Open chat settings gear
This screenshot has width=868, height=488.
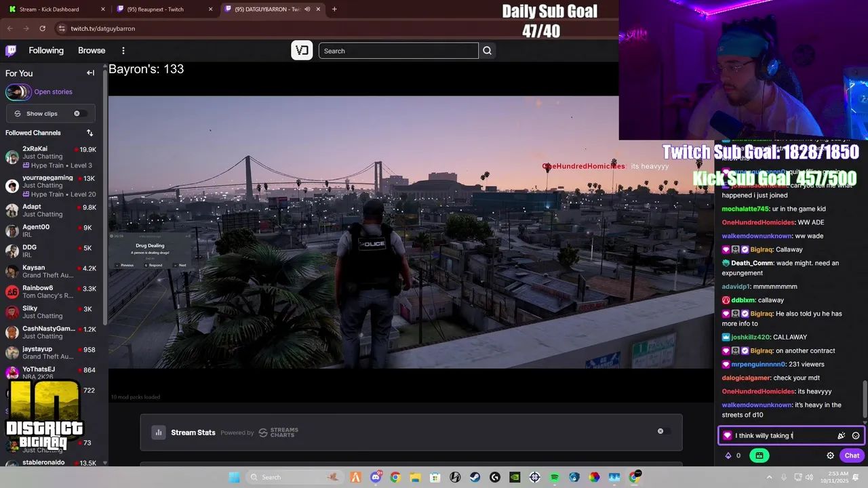click(x=830, y=455)
